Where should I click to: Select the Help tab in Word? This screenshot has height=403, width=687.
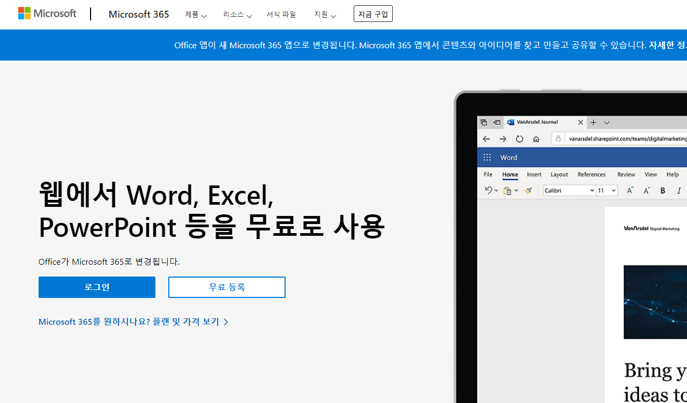[x=673, y=174]
